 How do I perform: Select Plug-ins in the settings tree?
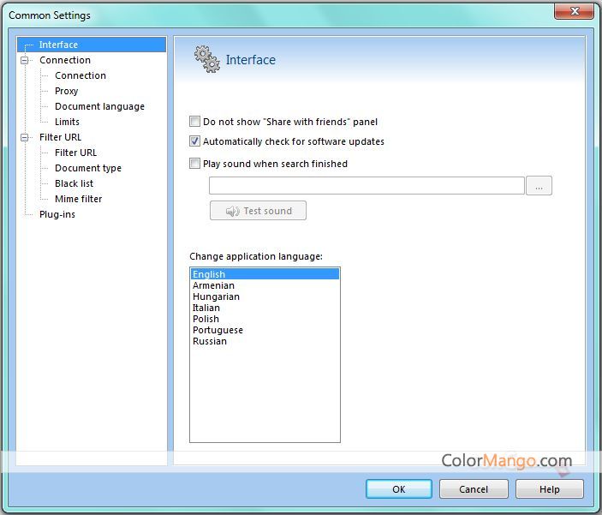57,214
